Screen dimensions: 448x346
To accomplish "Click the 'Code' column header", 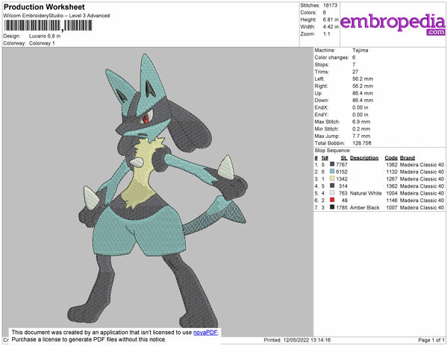I will (391, 158).
